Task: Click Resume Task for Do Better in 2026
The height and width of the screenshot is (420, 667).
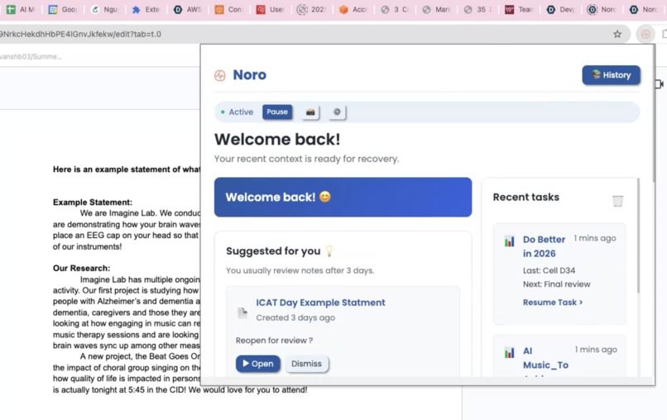Action: (x=553, y=303)
